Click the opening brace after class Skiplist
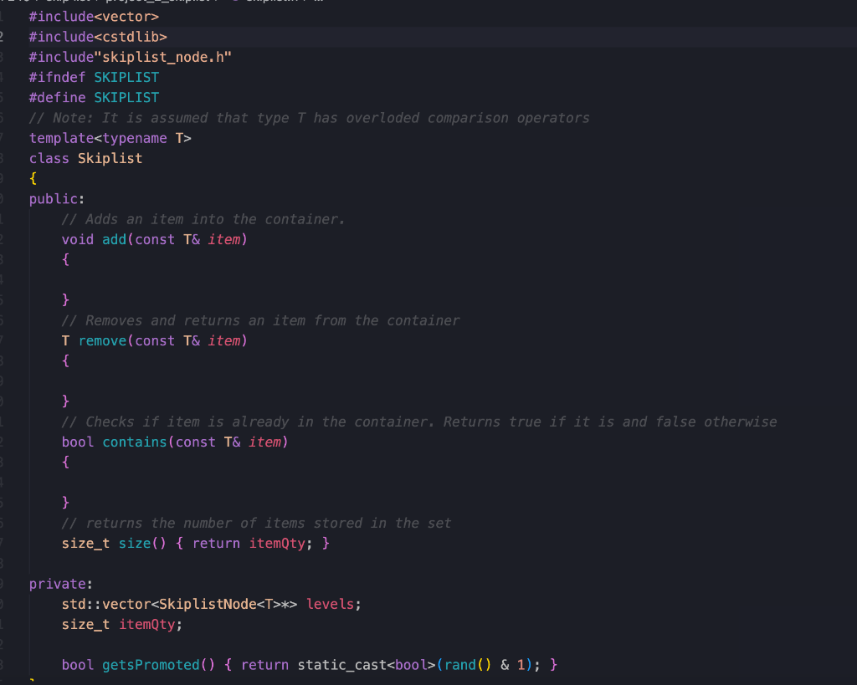Image resolution: width=857 pixels, height=685 pixels. pyautogui.click(x=33, y=179)
